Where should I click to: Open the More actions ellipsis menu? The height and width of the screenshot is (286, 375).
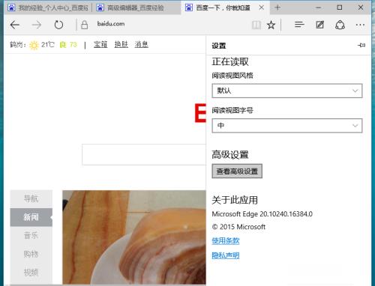coord(360,25)
